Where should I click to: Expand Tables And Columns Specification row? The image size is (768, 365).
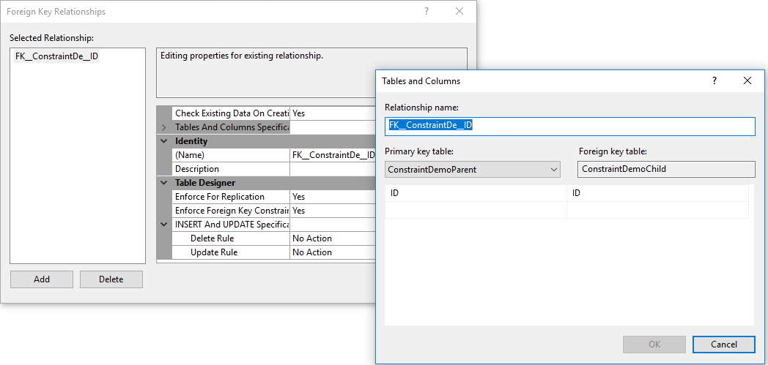[164, 128]
